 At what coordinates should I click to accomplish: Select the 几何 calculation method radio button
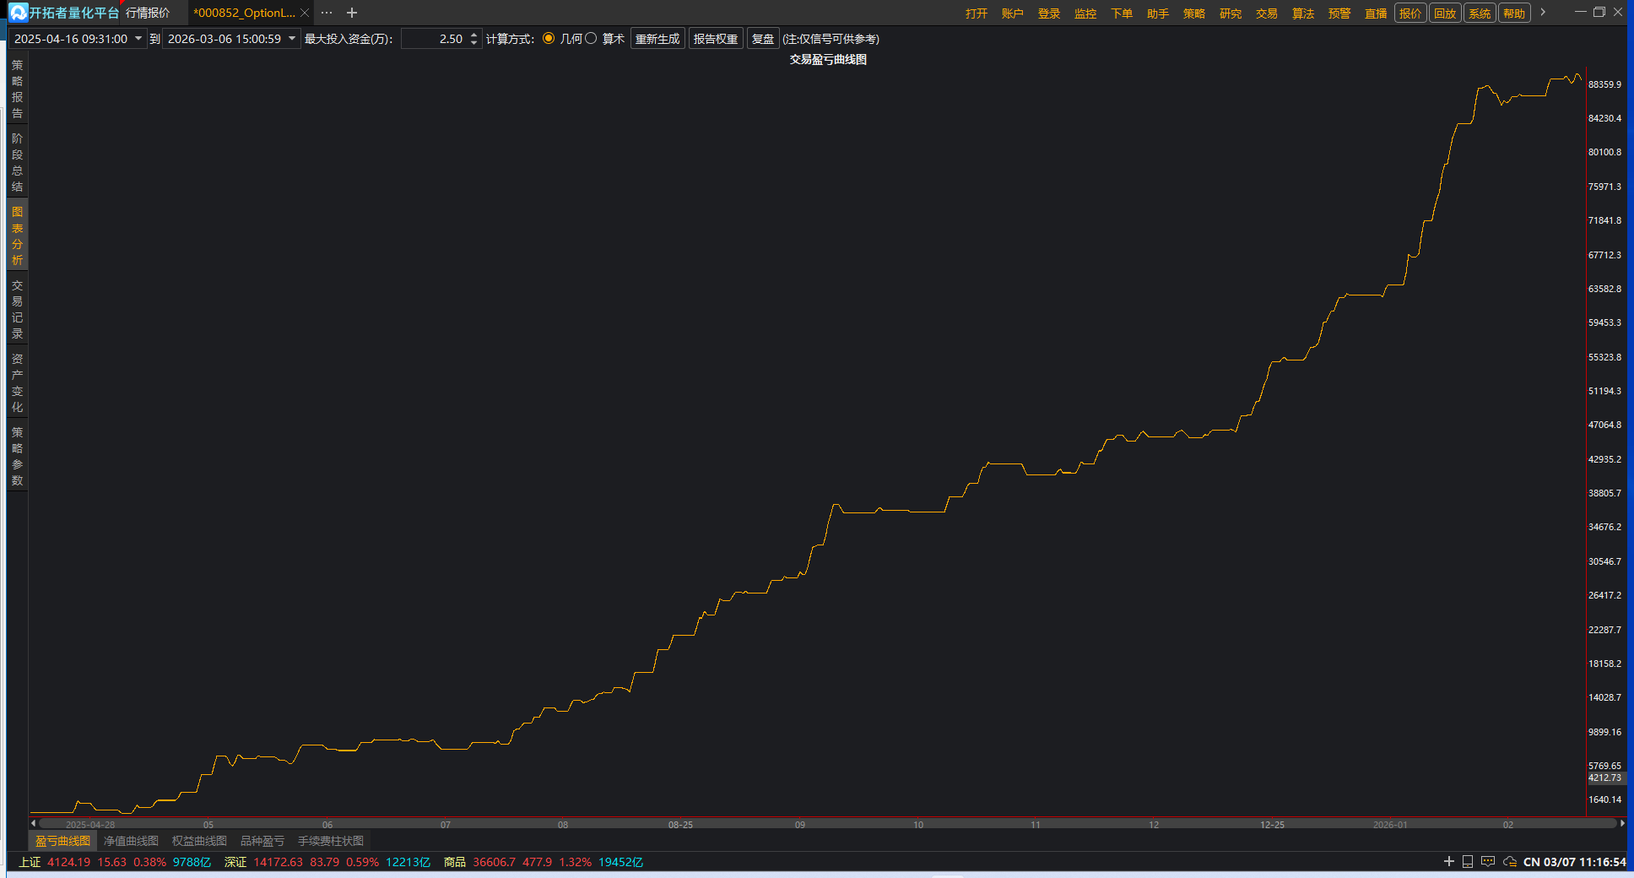[549, 39]
